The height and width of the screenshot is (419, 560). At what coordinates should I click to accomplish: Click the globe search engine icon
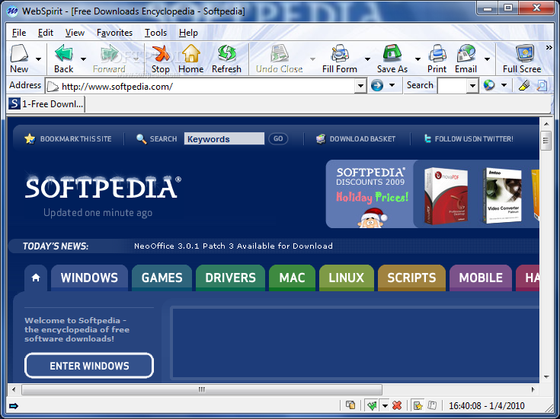pos(489,85)
